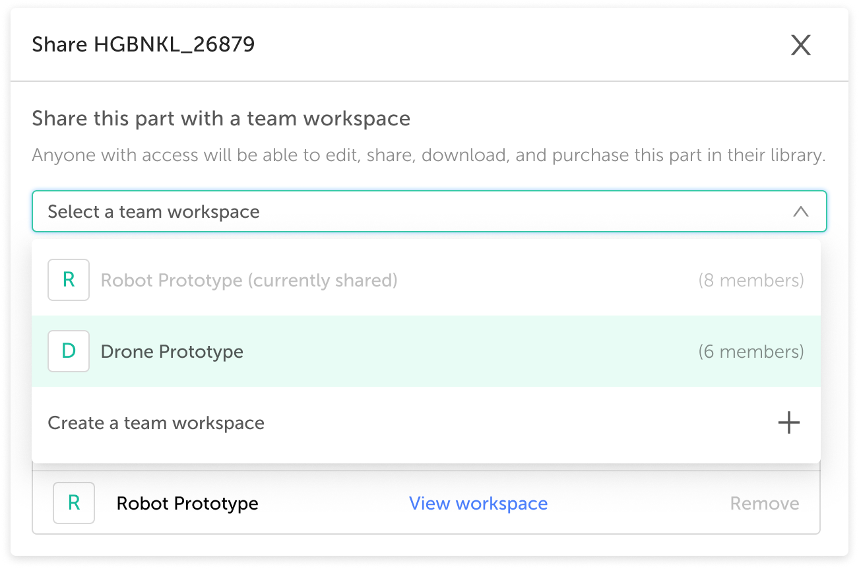Select the Robot Prototype (currently shared) option
The width and height of the screenshot is (859, 569).
[249, 281]
